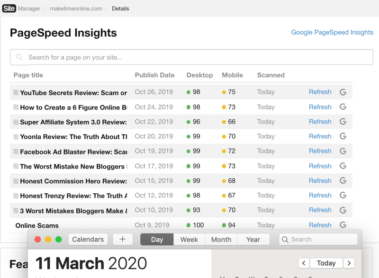Click page icon beside Super Affiliate System 3.0
Image resolution: width=379 pixels, height=278 pixels.
coord(16,122)
